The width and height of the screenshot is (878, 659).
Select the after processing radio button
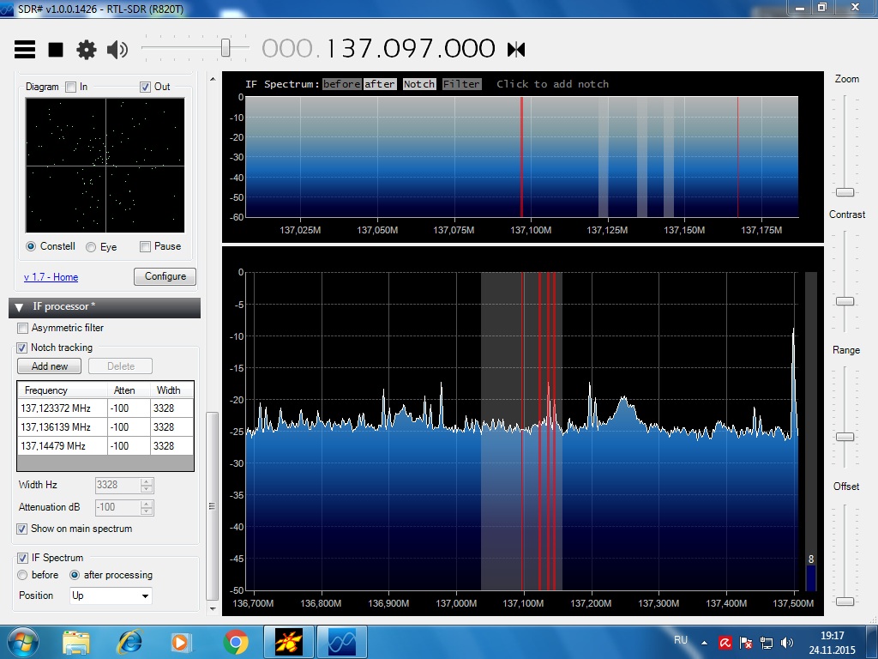[75, 575]
